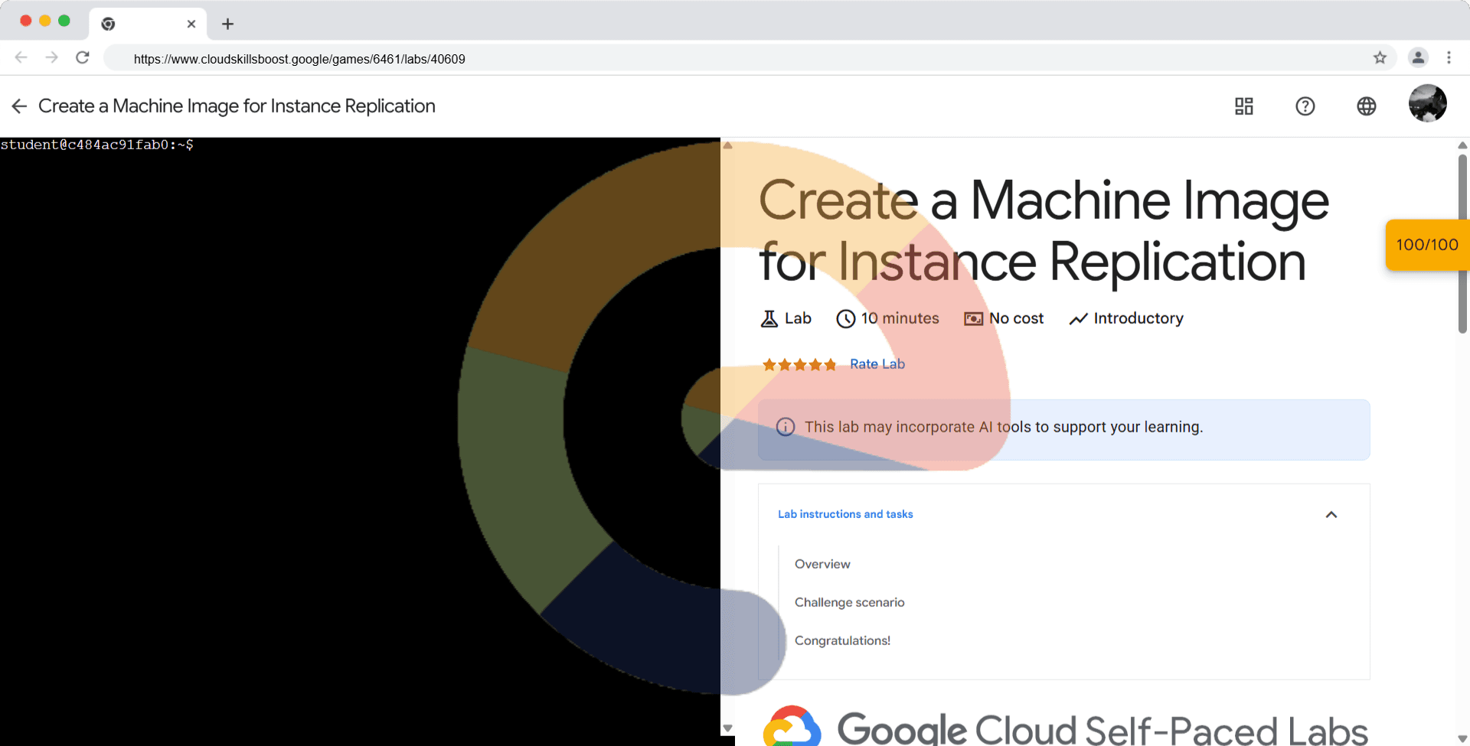
Task: Close the current browser tab
Action: (x=191, y=24)
